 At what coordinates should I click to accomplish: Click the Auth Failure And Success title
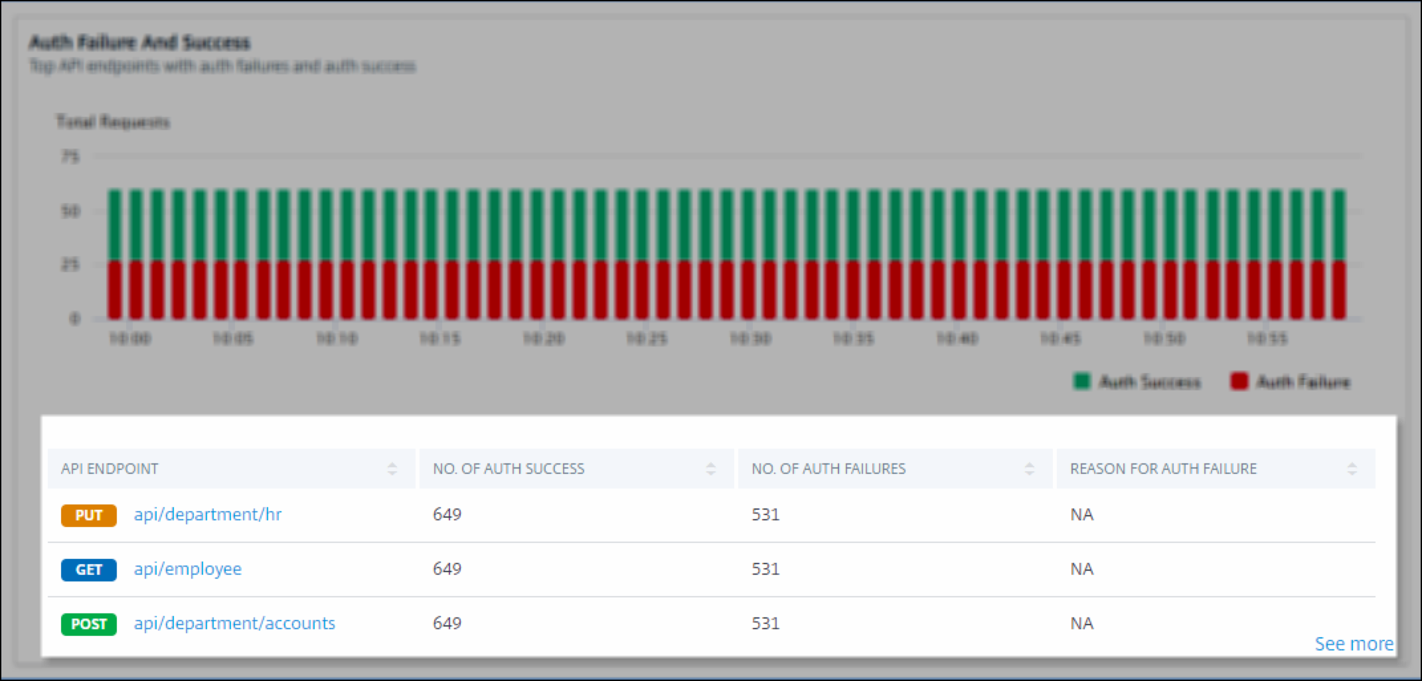[x=139, y=42]
